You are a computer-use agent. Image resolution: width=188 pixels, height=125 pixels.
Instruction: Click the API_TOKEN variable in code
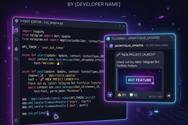point(29,47)
